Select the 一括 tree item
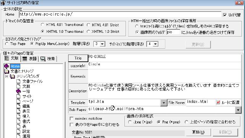 (x=26, y=91)
